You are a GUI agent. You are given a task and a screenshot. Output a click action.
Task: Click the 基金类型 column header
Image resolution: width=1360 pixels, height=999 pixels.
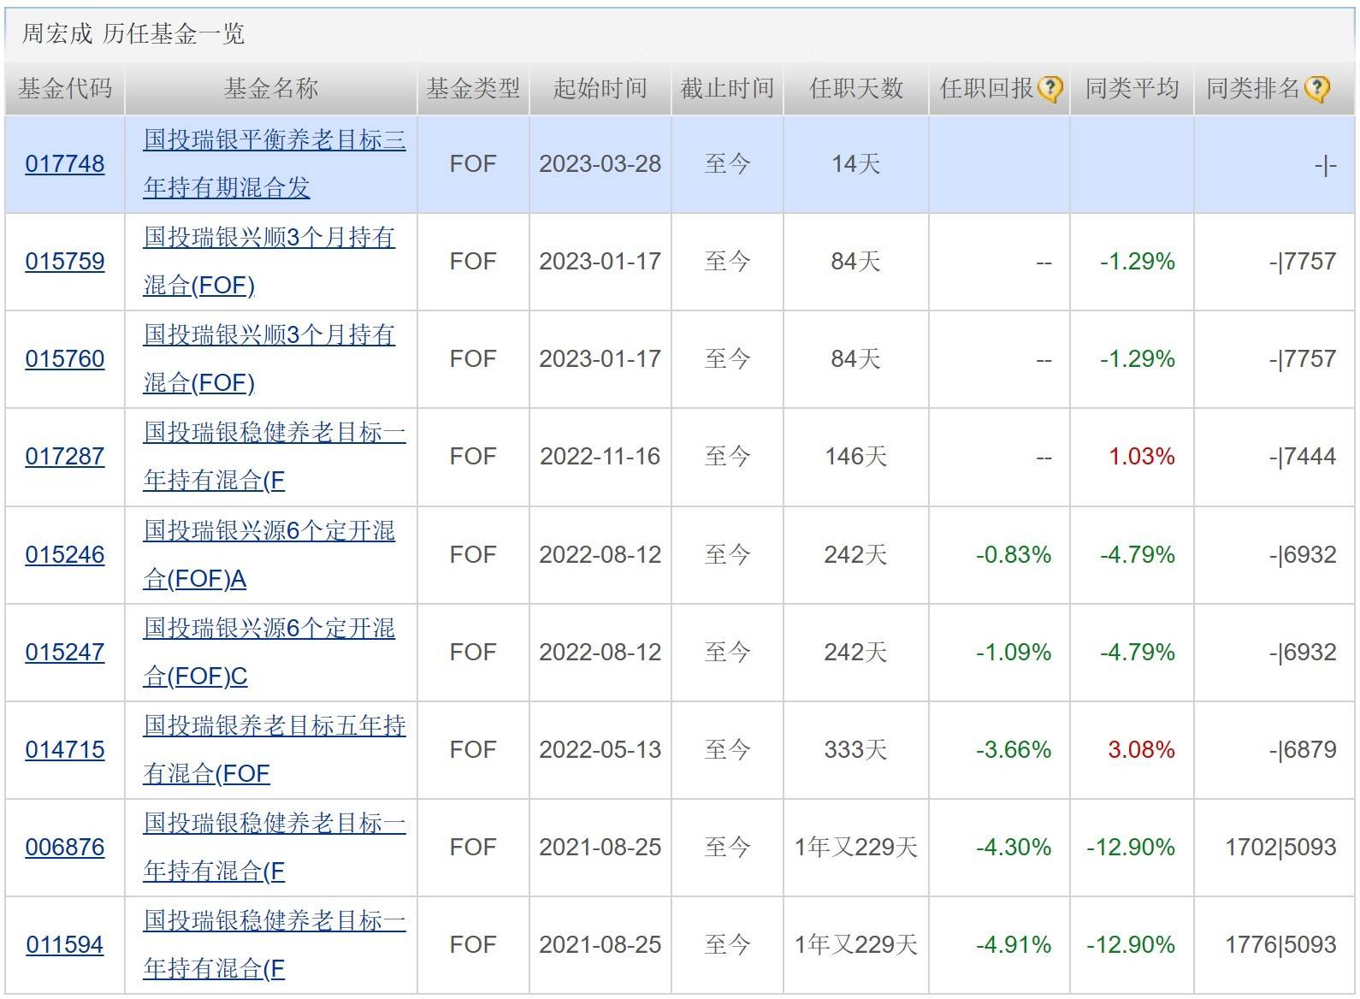click(473, 89)
